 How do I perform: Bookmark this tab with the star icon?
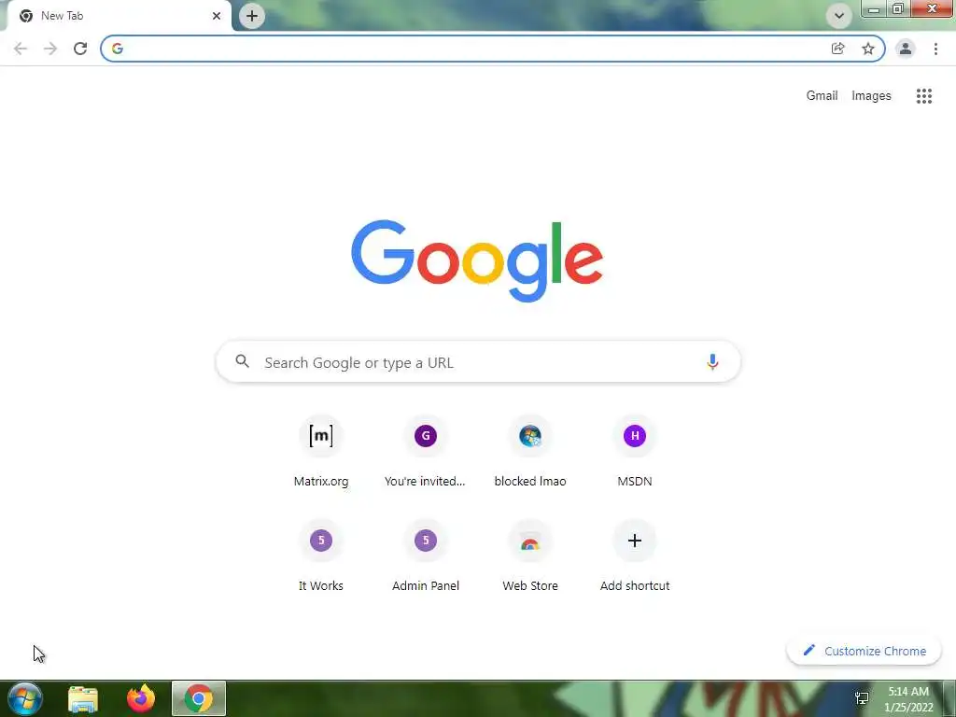pos(867,49)
